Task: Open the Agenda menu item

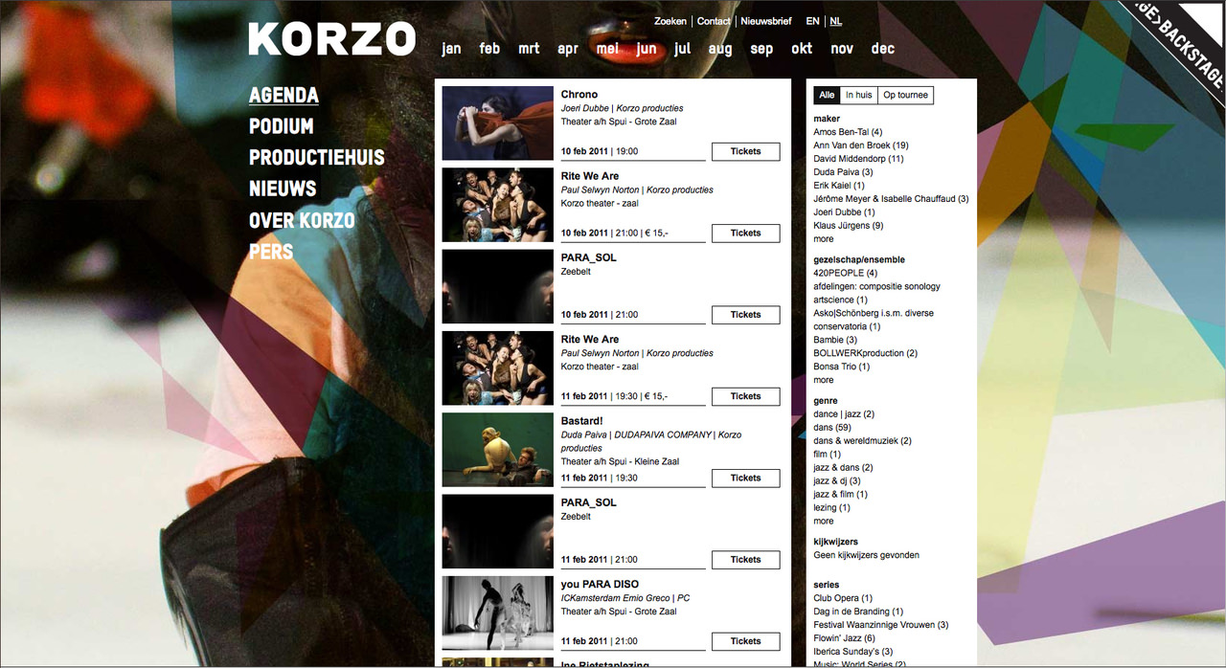Action: (x=284, y=95)
